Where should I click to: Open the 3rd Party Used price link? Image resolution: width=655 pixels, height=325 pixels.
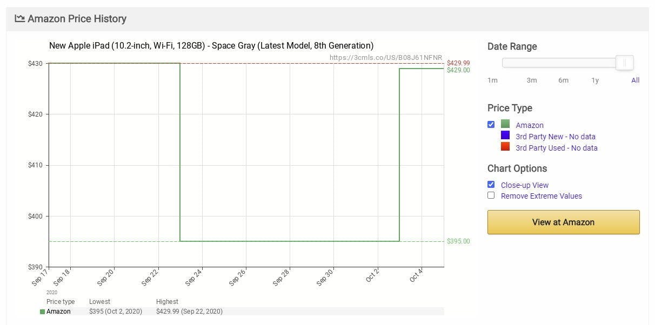tap(557, 148)
